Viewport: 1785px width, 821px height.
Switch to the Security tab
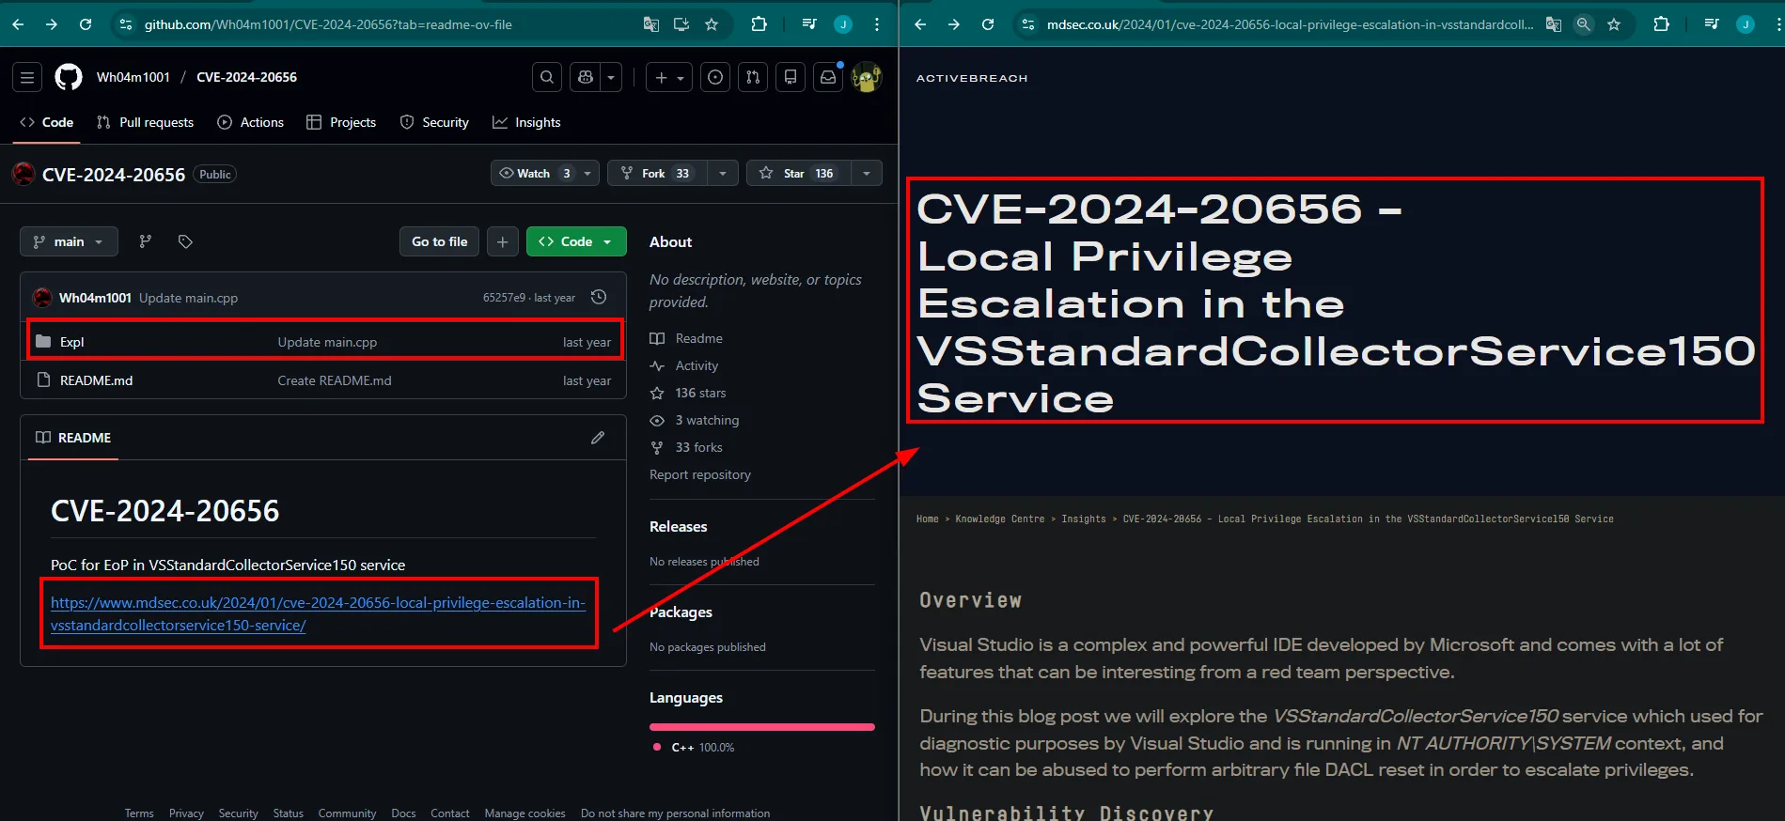click(x=434, y=122)
